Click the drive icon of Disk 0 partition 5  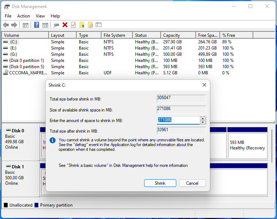(x=5, y=67)
